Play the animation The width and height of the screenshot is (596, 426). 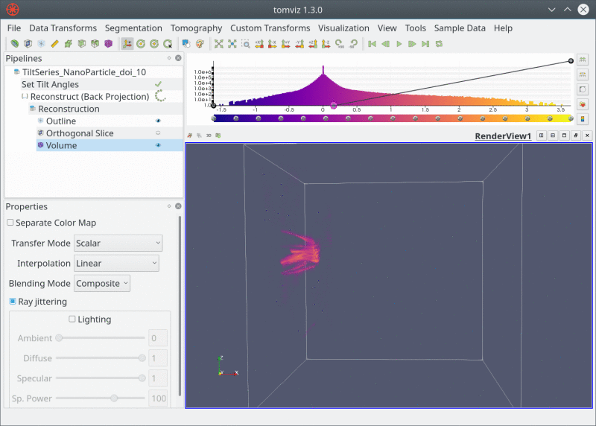click(x=399, y=44)
